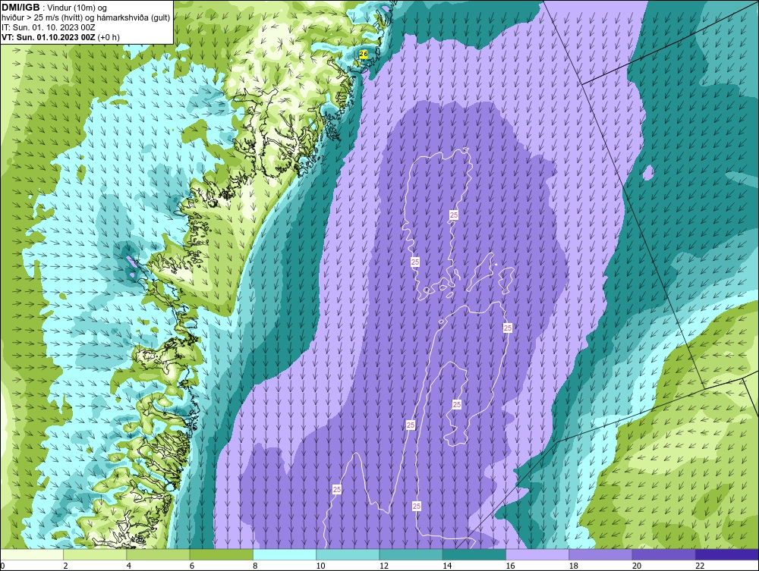Click the legend scale value 22
Screen dimensions: 759x571
(x=700, y=566)
